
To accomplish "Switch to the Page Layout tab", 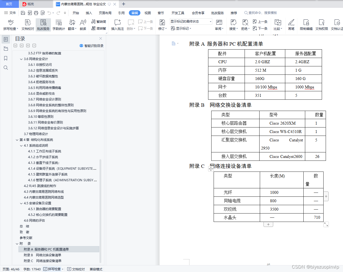I will coord(105,13).
